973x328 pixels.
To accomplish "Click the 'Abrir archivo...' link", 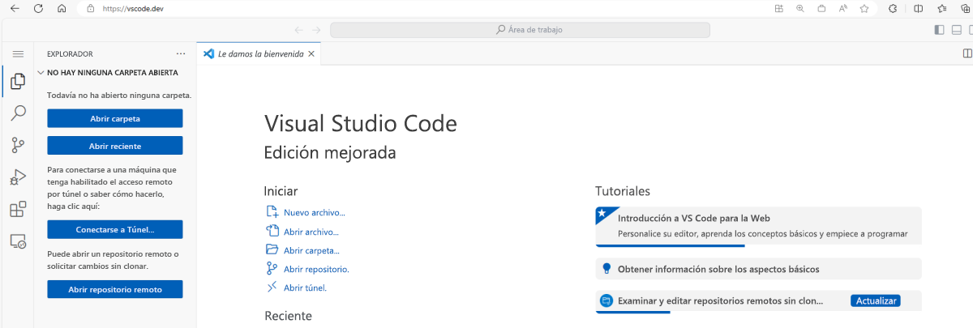I will [x=311, y=232].
